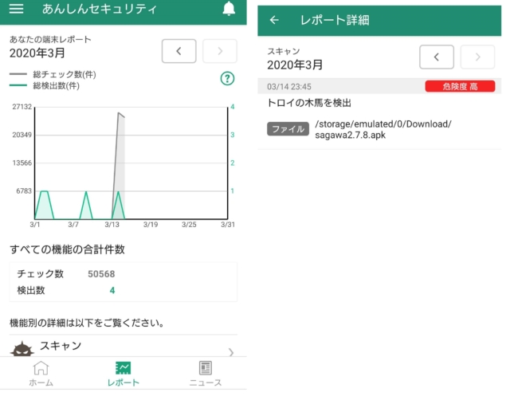Tap the notification bell icon

point(229,10)
